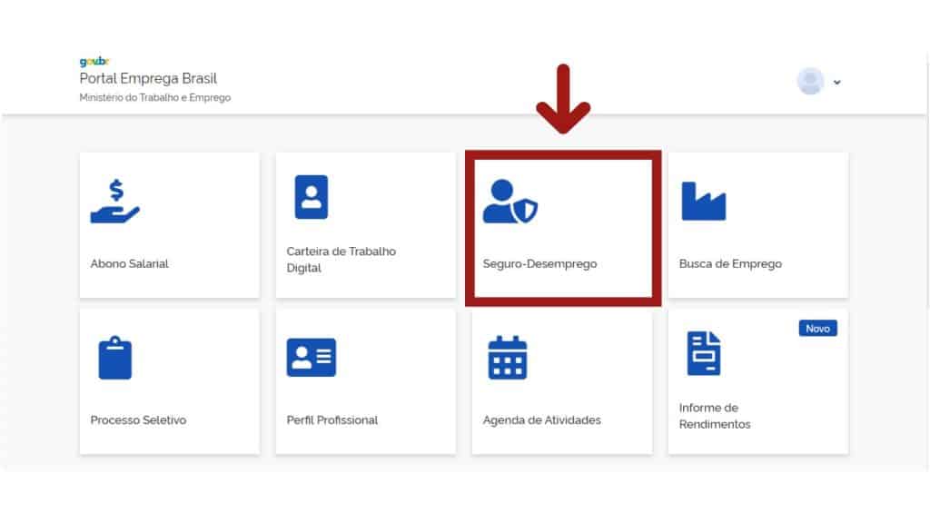Select the Carteira de Trabalho Digital label

(x=341, y=260)
